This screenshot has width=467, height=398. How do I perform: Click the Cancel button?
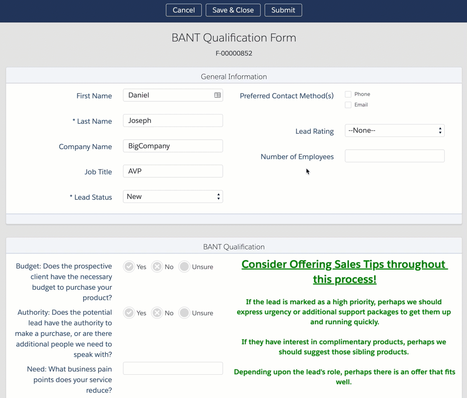pos(184,10)
